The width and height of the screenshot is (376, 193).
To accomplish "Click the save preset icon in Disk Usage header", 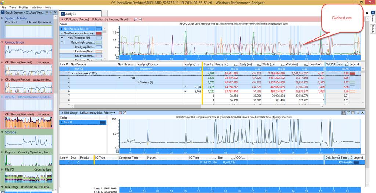I will tap(120, 113).
